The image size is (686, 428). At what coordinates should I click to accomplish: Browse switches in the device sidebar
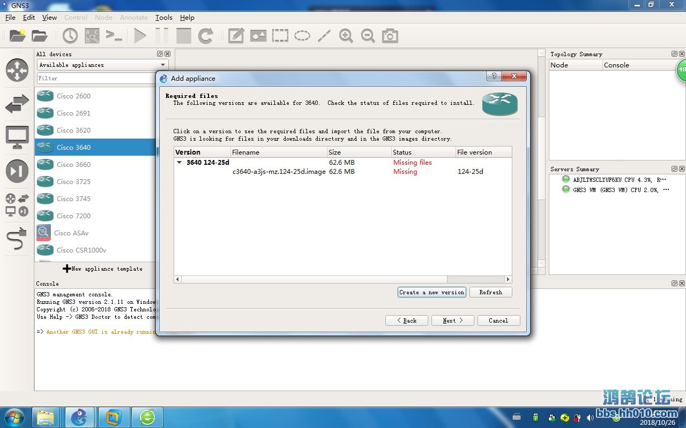[17, 104]
